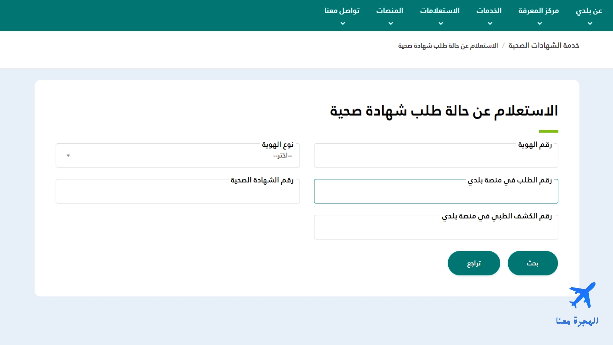The height and width of the screenshot is (345, 613).
Task: Click the نوع الهوية dropdown arrow
Action: coord(68,156)
